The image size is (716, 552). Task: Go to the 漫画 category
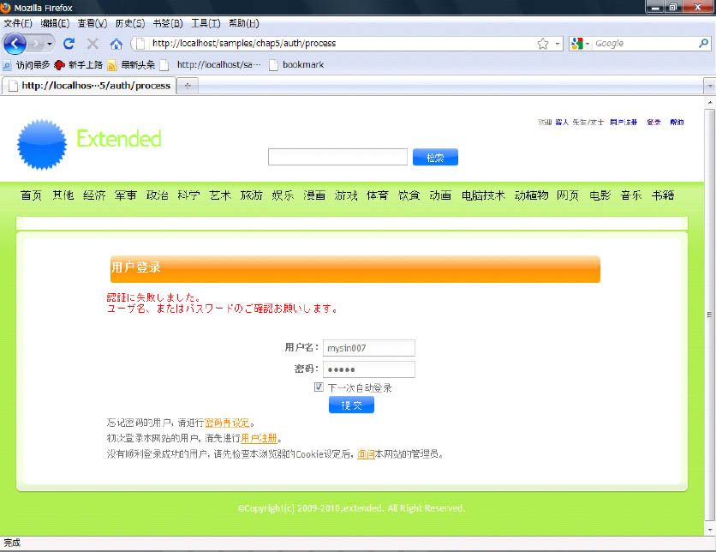coord(314,195)
